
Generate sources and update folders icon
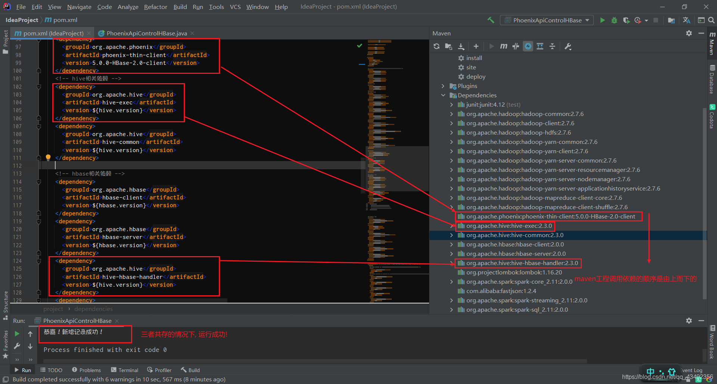point(448,46)
